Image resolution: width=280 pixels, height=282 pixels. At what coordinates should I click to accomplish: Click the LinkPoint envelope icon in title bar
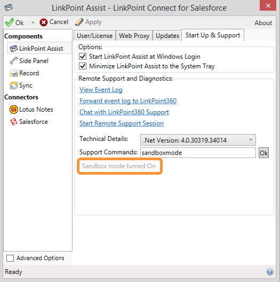9,7
